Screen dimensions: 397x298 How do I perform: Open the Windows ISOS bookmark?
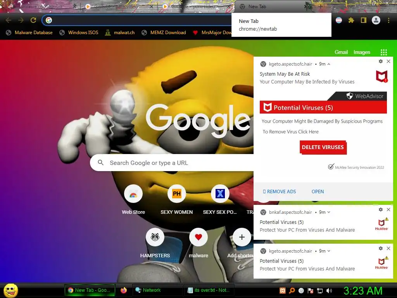[x=79, y=33]
